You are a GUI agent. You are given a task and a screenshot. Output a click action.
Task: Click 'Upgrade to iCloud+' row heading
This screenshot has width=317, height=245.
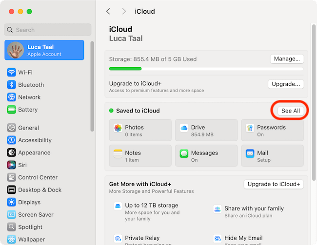point(135,84)
